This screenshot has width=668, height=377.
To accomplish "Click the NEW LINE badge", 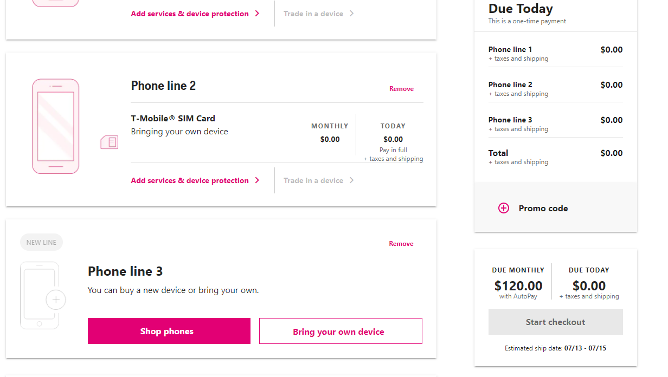I will coord(41,243).
